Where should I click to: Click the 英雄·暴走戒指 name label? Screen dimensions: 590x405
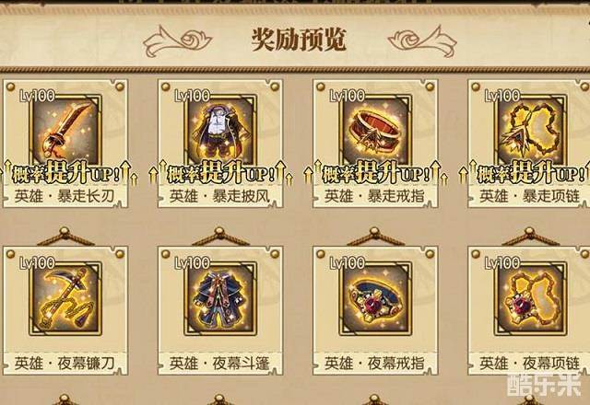click(x=374, y=196)
